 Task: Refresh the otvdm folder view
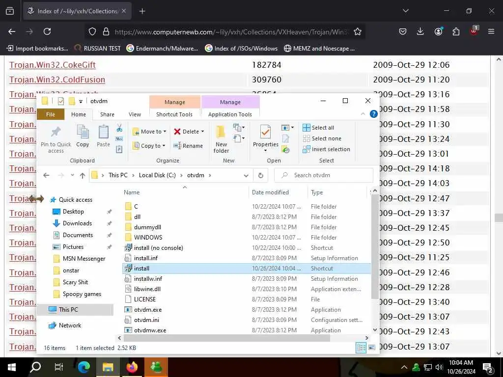pos(261,175)
